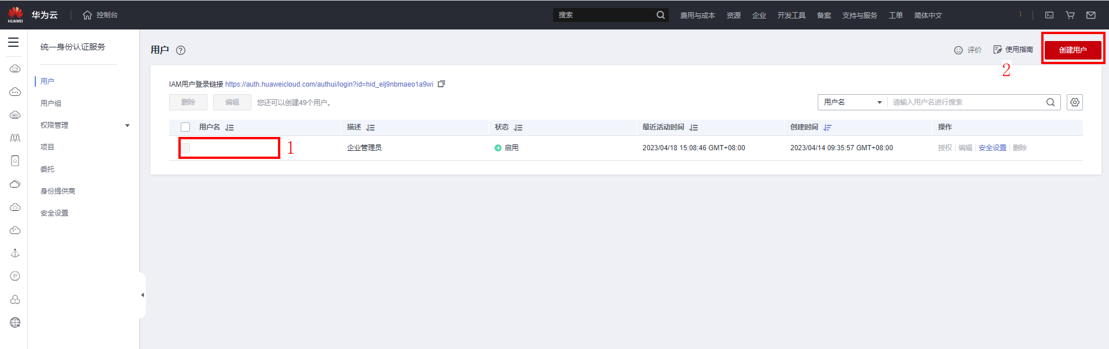1109x349 pixels.
Task: Open the 开发工具 top menu
Action: 792,16
